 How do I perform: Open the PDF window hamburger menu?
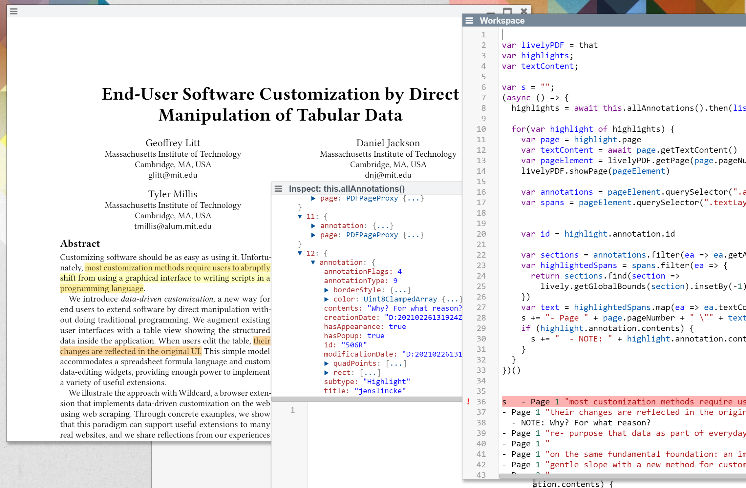point(14,11)
